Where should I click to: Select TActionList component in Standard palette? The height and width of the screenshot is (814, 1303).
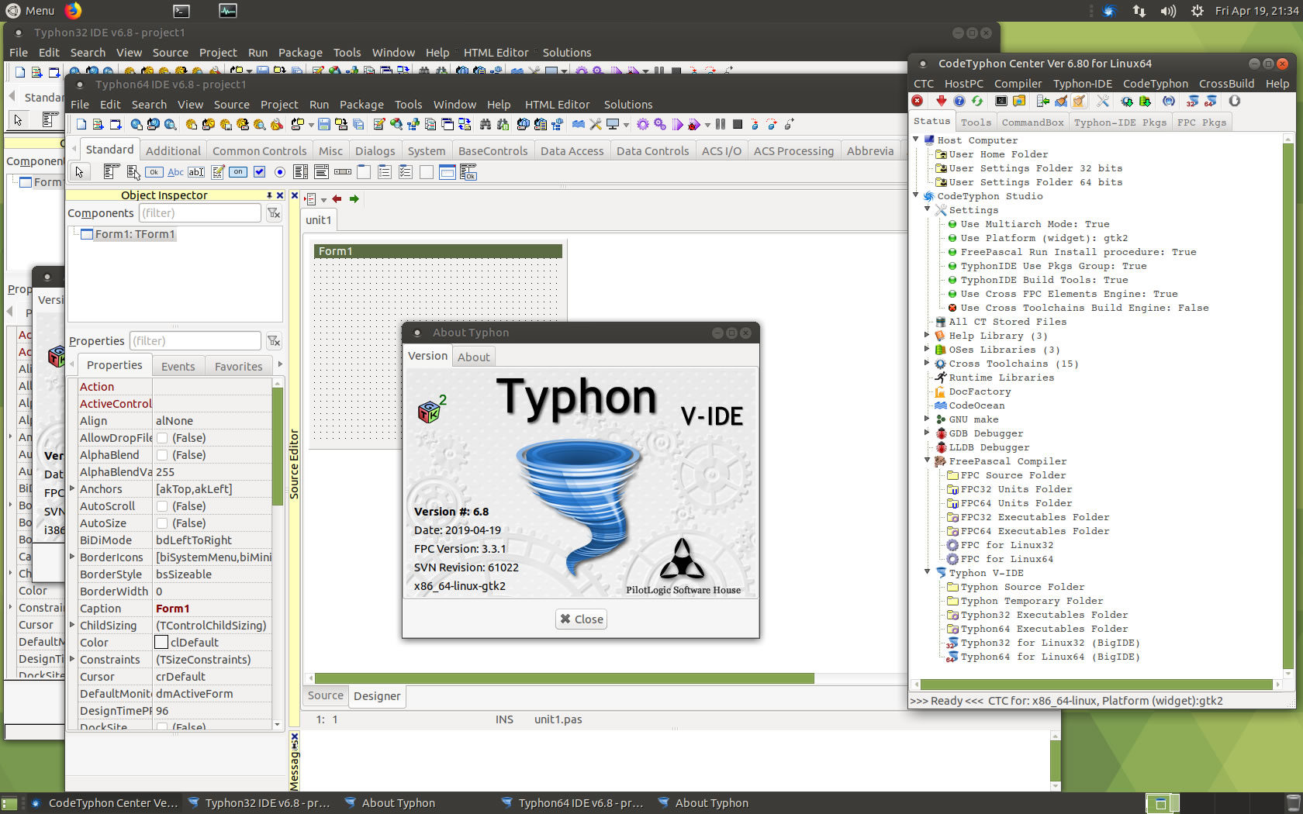468,172
